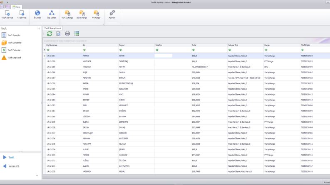Screen dimensions: 330x185
Task: Click the BOZDEMİR surname cell
Action: point(136,139)
